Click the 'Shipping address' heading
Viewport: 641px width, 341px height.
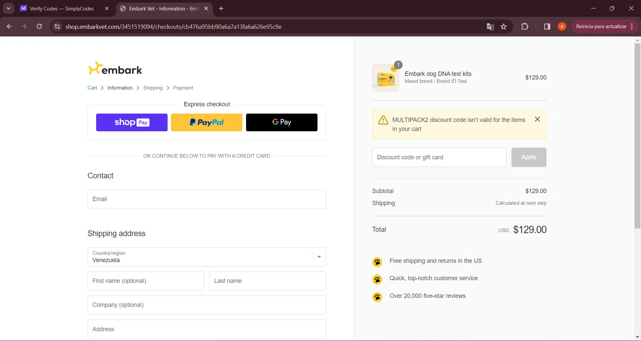click(117, 233)
